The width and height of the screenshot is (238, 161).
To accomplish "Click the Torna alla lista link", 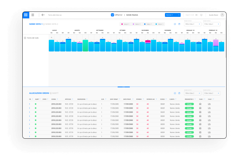I will pos(55,15).
